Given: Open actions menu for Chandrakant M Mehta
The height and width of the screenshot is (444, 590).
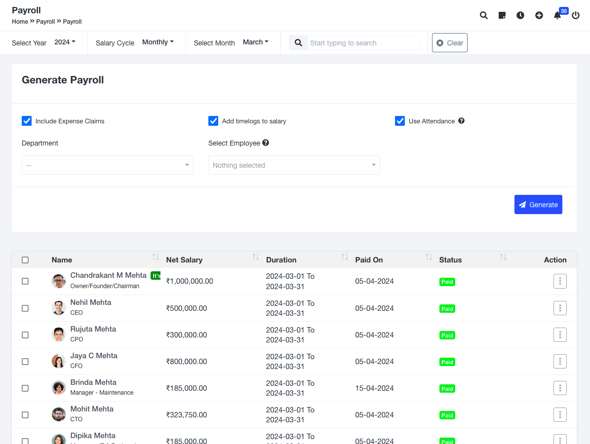Looking at the screenshot, I should pyautogui.click(x=560, y=281).
